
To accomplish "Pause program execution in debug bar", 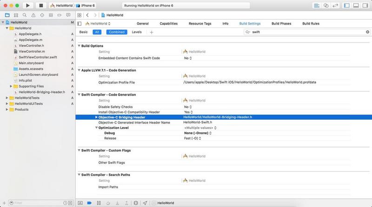I will point(99,203).
